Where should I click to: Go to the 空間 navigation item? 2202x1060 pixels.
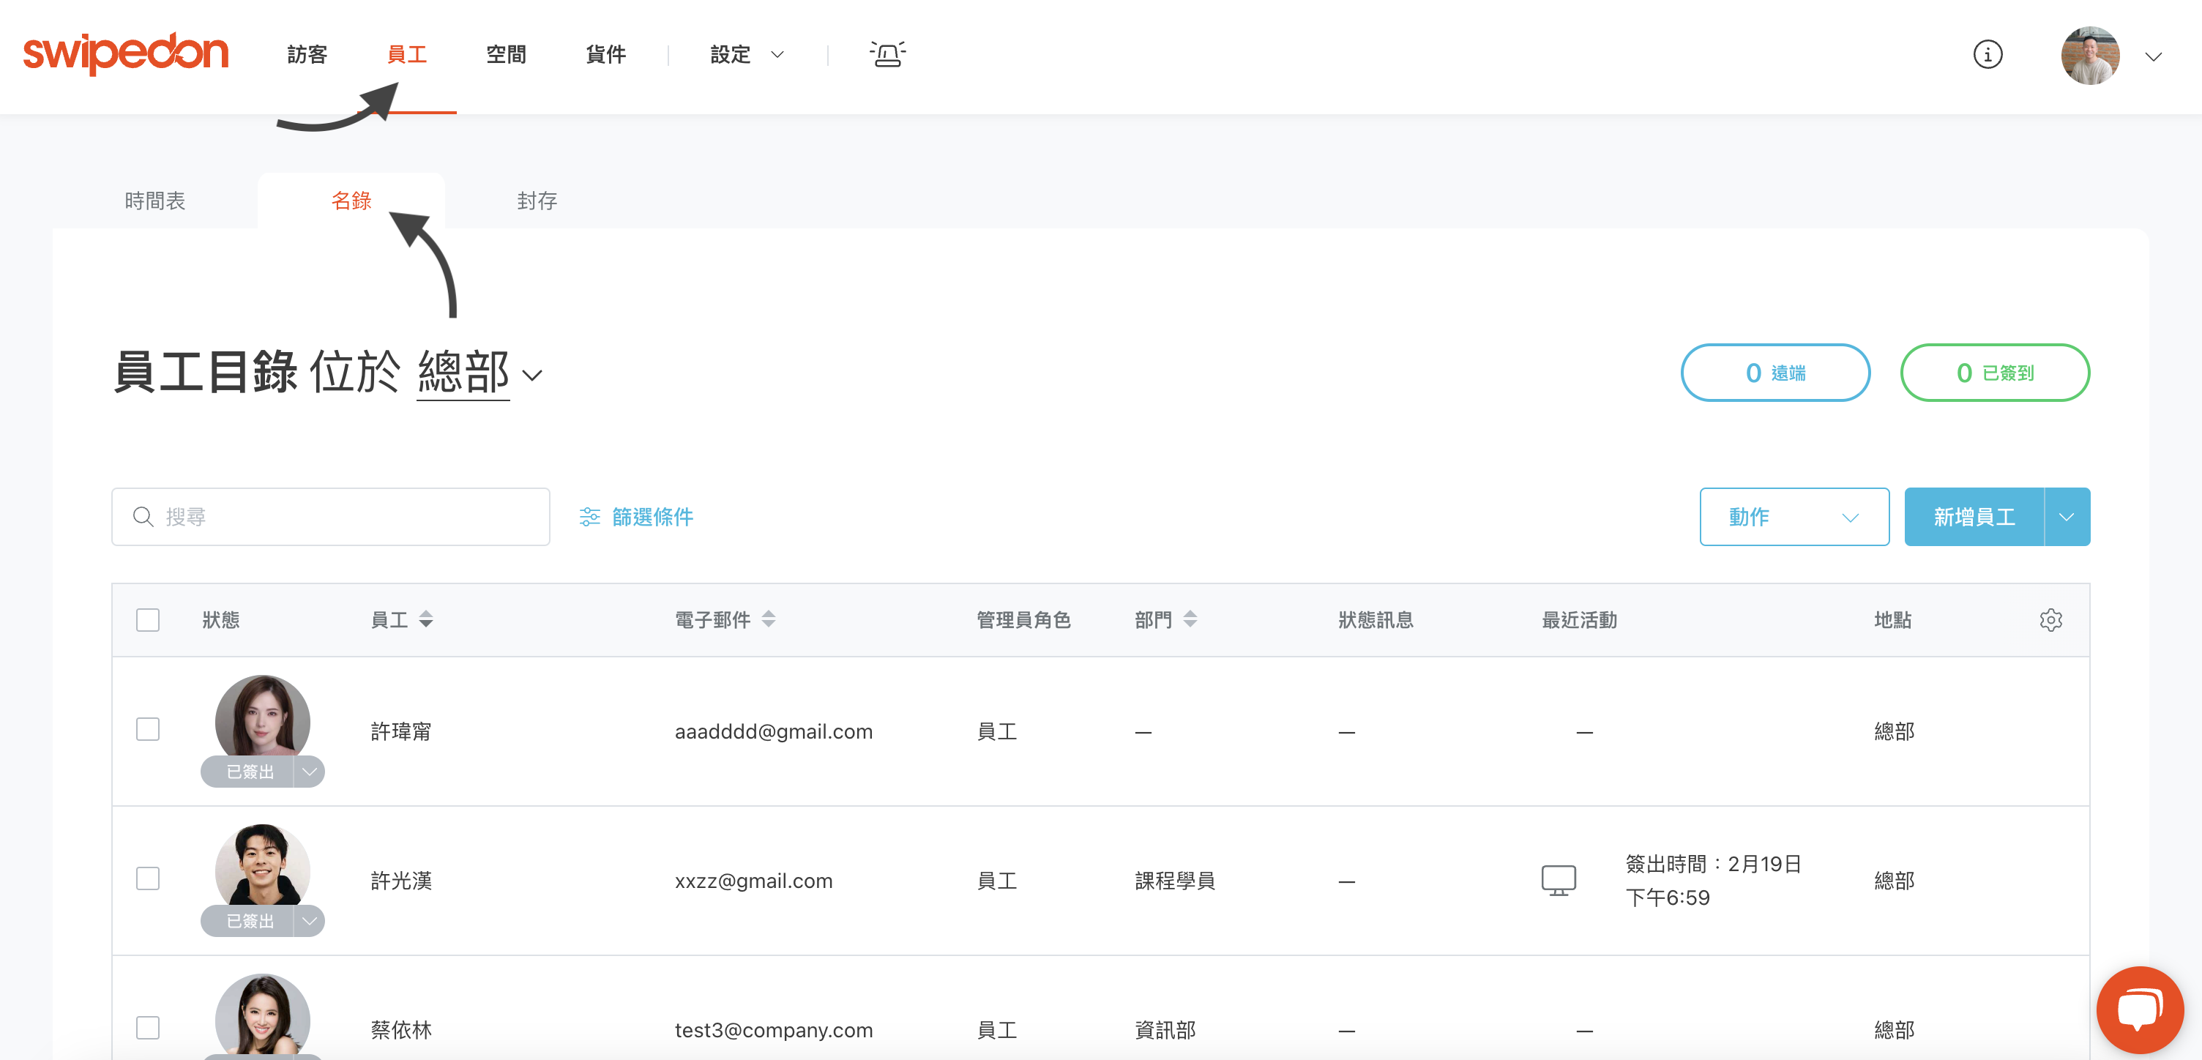pos(506,55)
